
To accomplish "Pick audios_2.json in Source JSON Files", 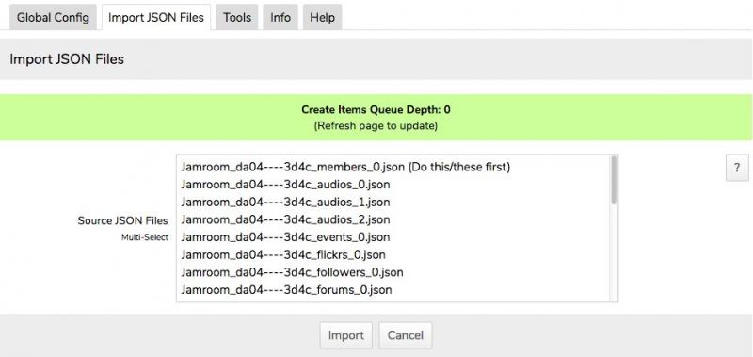I will pyautogui.click(x=393, y=220).
